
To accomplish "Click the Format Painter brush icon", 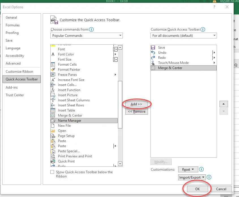I will click(x=53, y=70).
